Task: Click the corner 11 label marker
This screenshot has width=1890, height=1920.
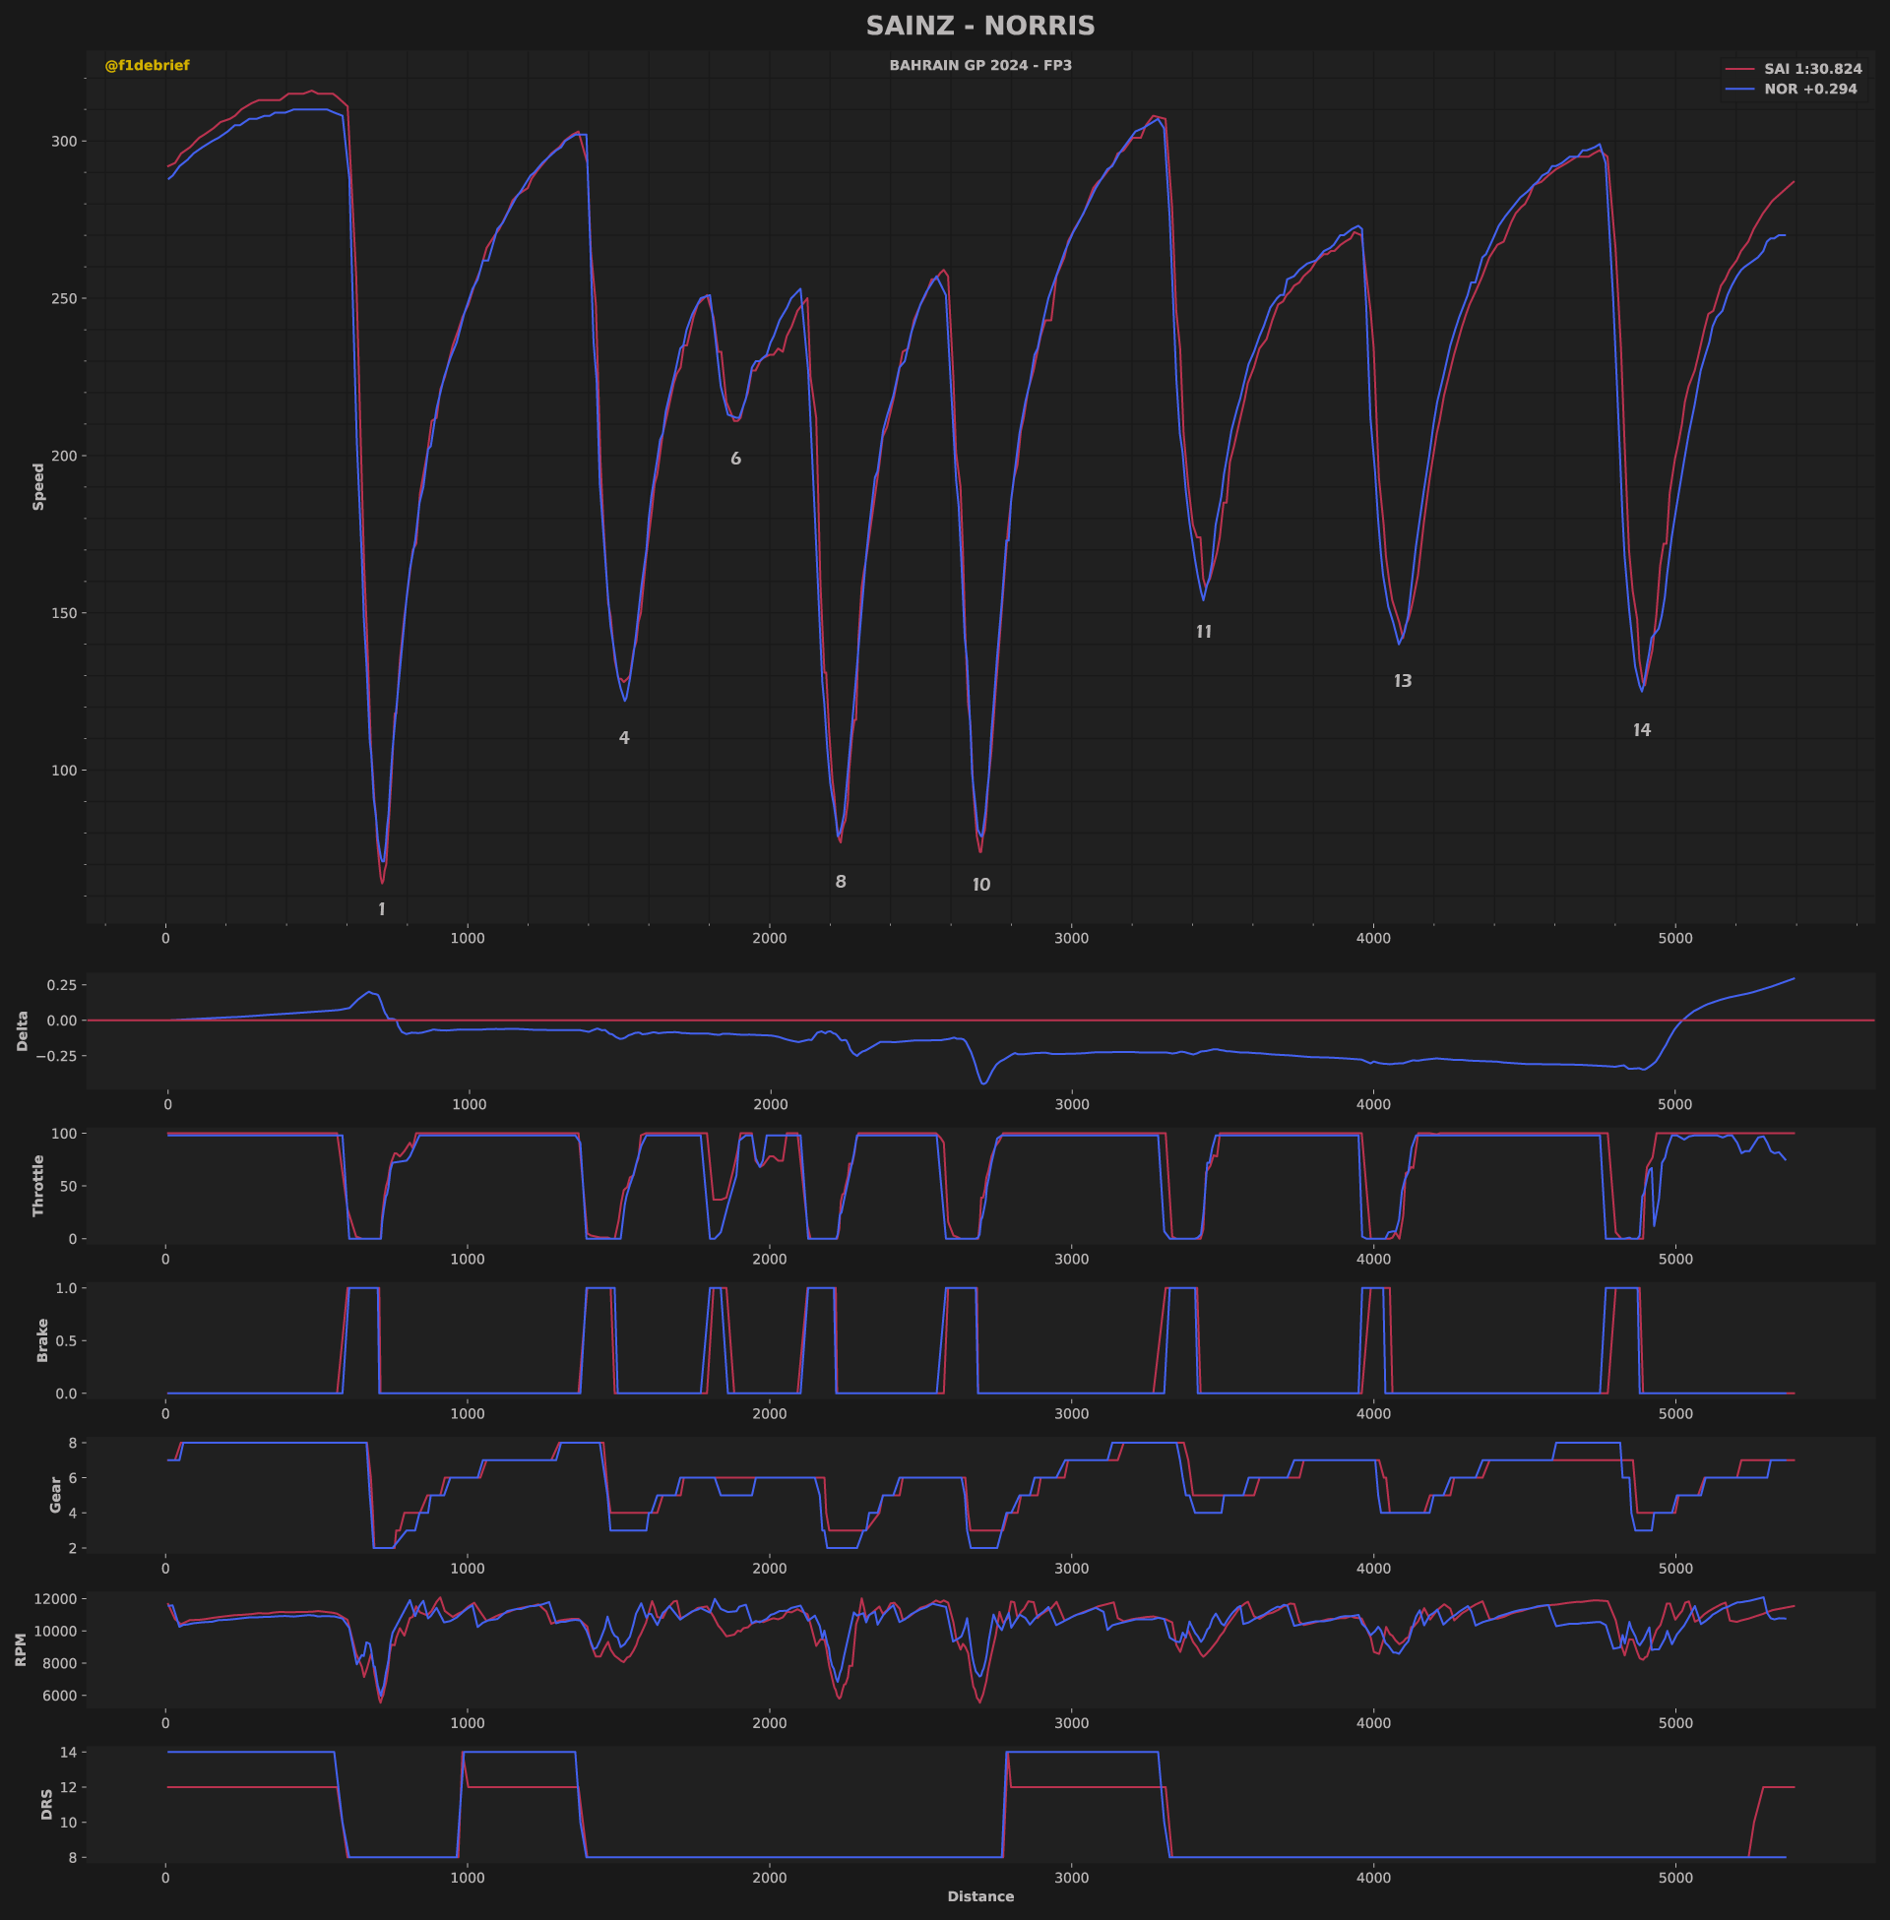Action: [x=1203, y=632]
